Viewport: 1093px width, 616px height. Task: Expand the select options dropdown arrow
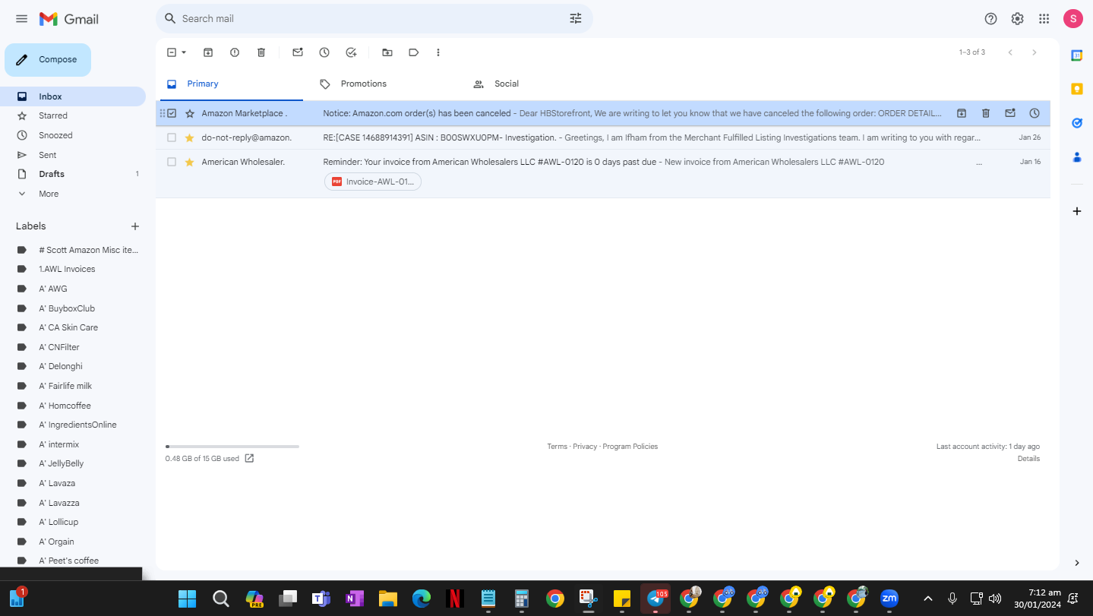point(184,52)
